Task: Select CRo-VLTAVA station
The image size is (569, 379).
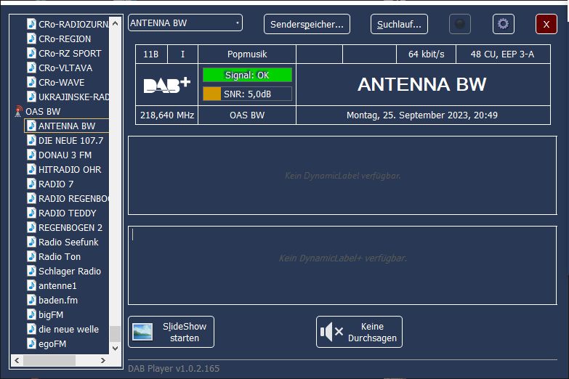Action: click(65, 68)
